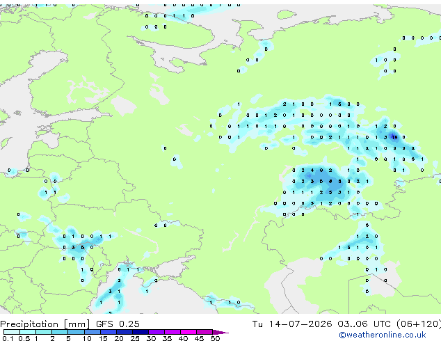
Task: Click the "45" legend scale label
Action: (x=199, y=338)
